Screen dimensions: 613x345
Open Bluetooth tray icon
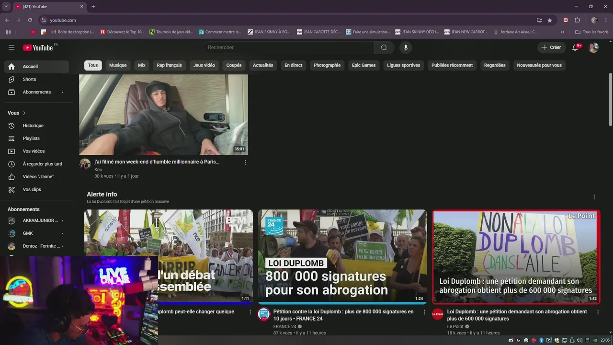coord(542,340)
